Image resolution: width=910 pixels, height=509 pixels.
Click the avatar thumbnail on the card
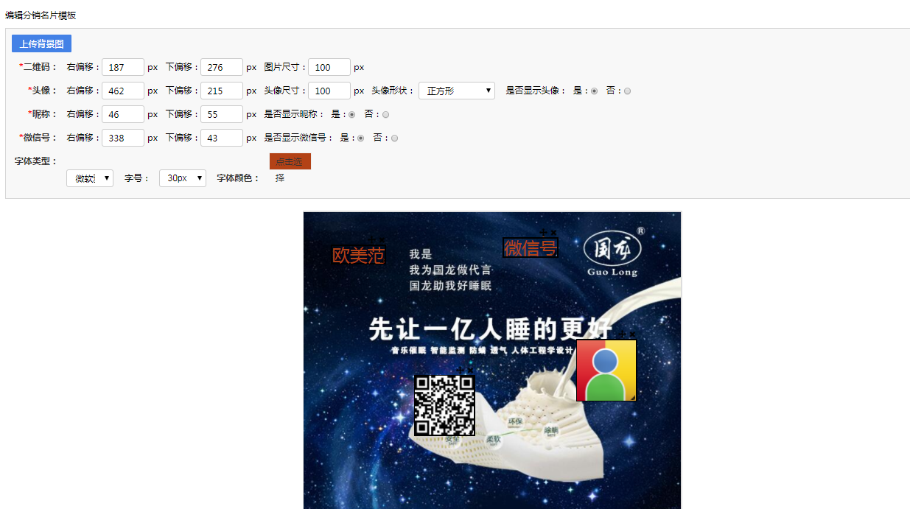pos(606,371)
